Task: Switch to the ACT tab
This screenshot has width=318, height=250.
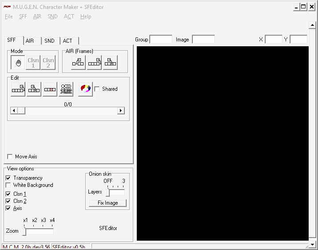Action: 69,41
